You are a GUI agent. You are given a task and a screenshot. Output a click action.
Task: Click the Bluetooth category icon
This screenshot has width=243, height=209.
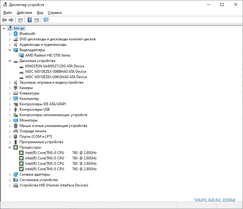click(16, 34)
